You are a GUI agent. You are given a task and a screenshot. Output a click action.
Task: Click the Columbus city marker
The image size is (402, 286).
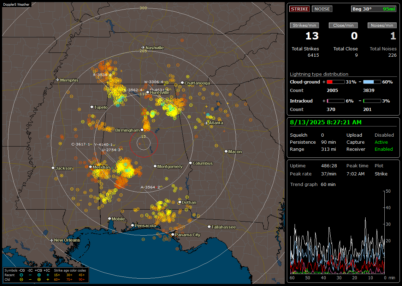coord(190,163)
